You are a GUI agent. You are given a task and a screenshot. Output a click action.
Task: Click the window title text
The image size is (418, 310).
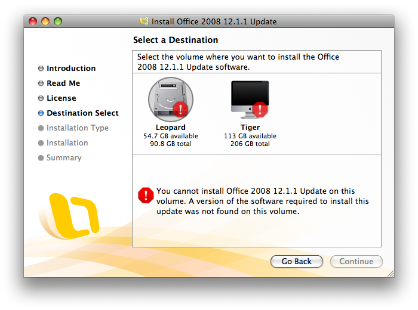click(214, 21)
